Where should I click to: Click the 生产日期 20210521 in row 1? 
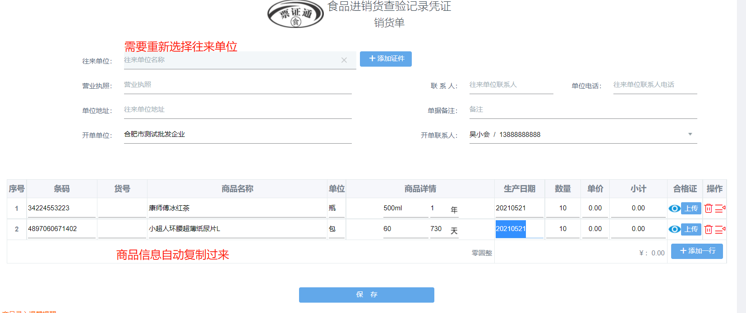(x=520, y=208)
